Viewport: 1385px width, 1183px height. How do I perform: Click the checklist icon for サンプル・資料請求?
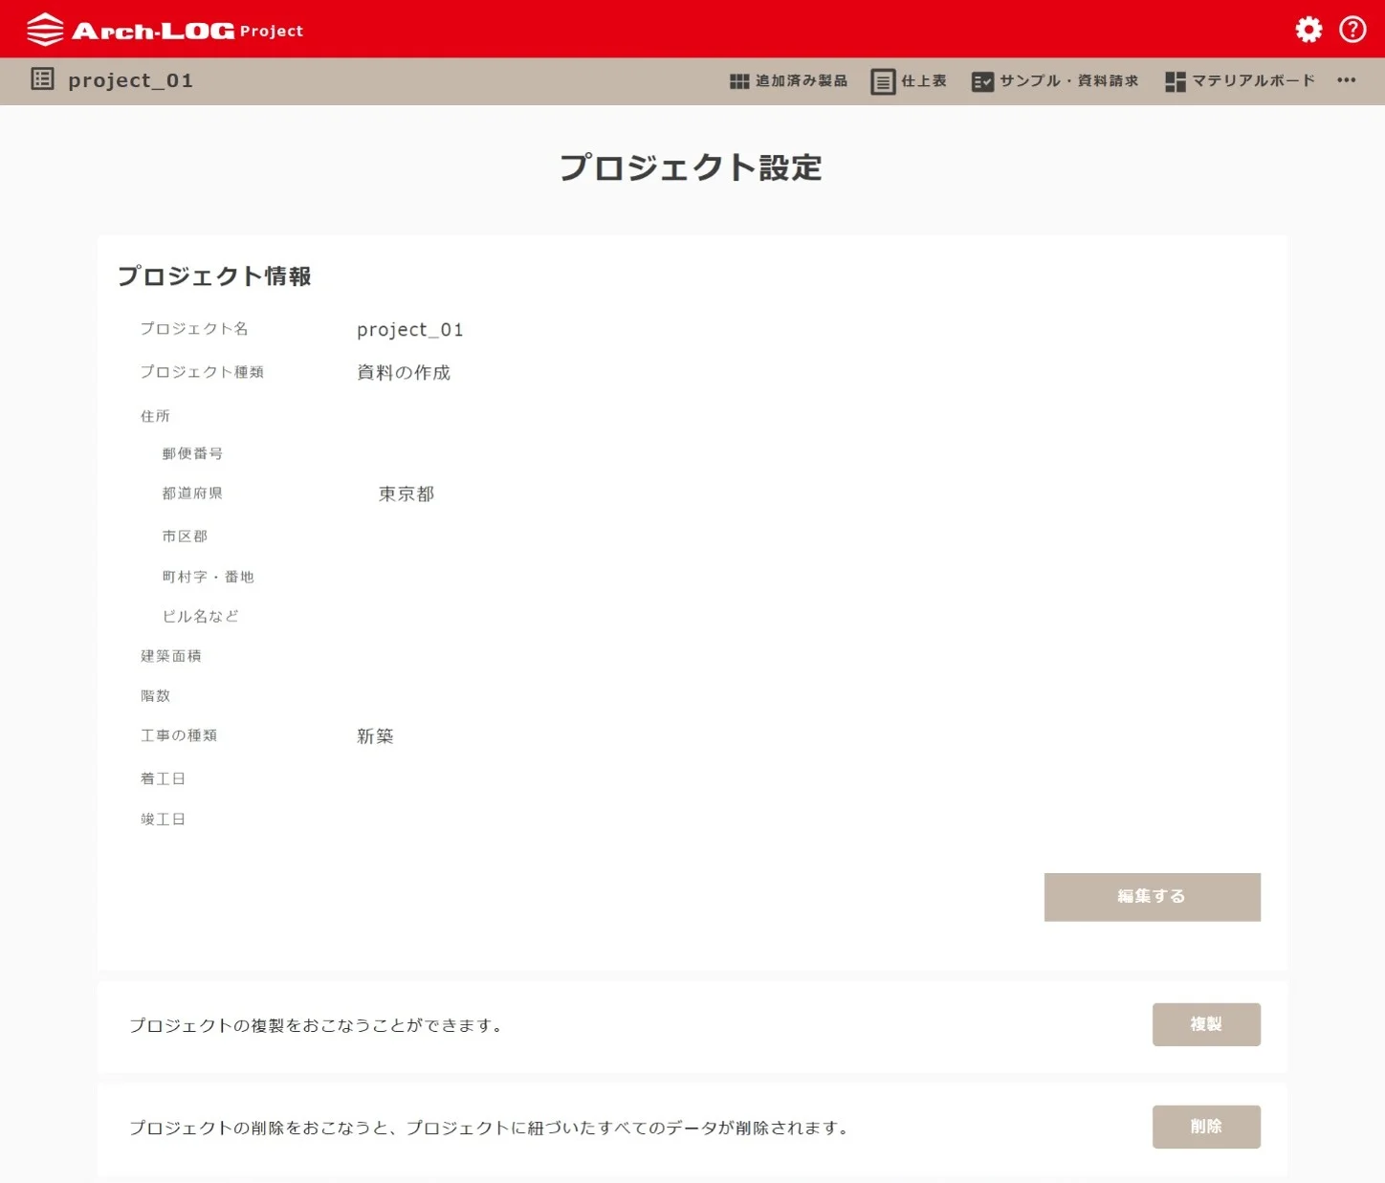click(x=982, y=81)
